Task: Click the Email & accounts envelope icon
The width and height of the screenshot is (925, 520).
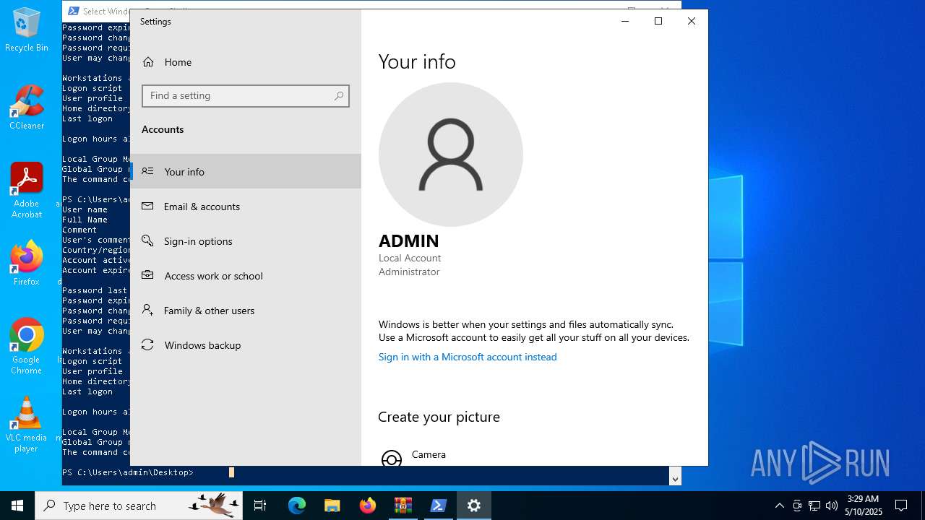Action: [147, 207]
